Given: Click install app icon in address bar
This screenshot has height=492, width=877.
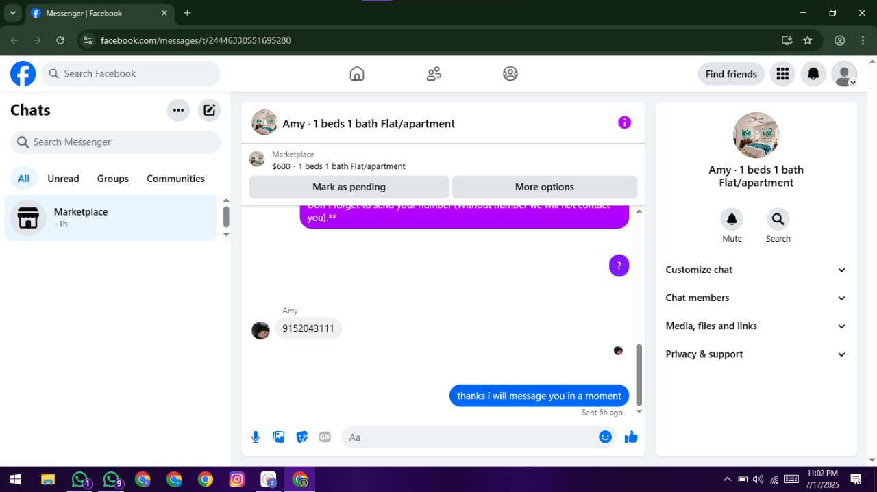Looking at the screenshot, I should (x=787, y=40).
